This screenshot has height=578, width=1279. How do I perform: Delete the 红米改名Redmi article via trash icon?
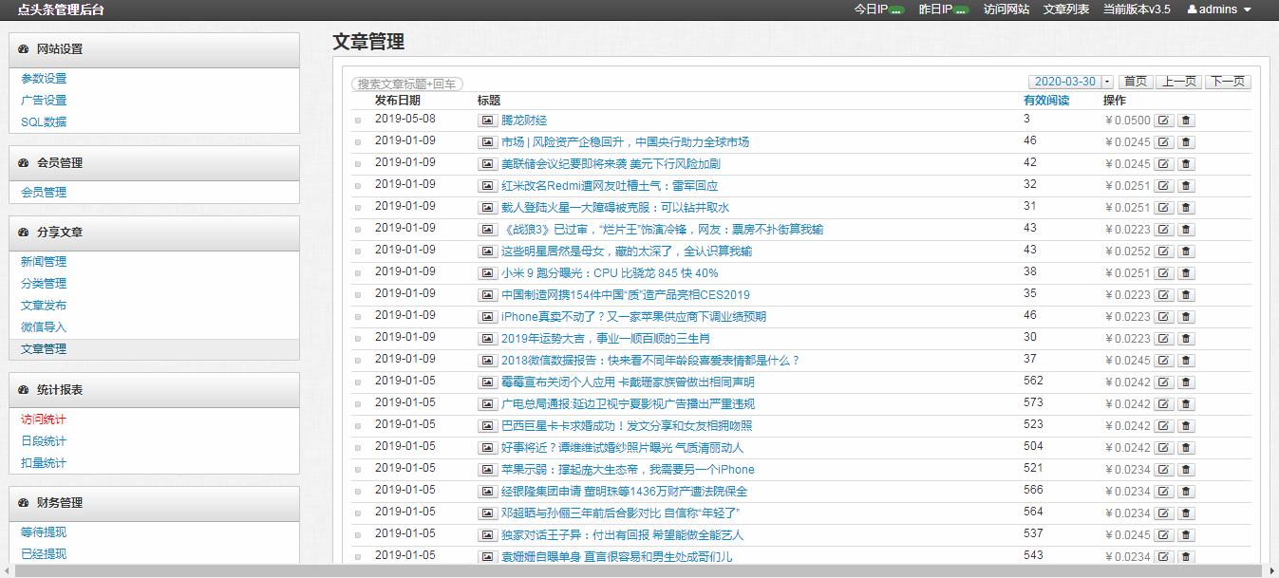click(1186, 186)
